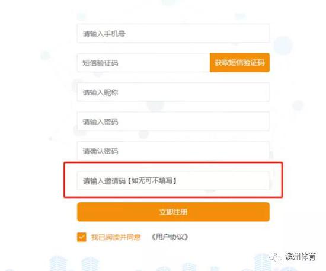Focus the 短信验证码 SMS code field
Viewport: 326px width, 271px height.
pos(143,63)
